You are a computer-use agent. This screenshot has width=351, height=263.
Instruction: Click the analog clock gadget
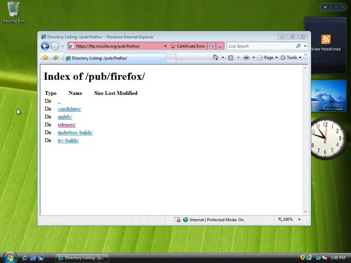coord(328,138)
